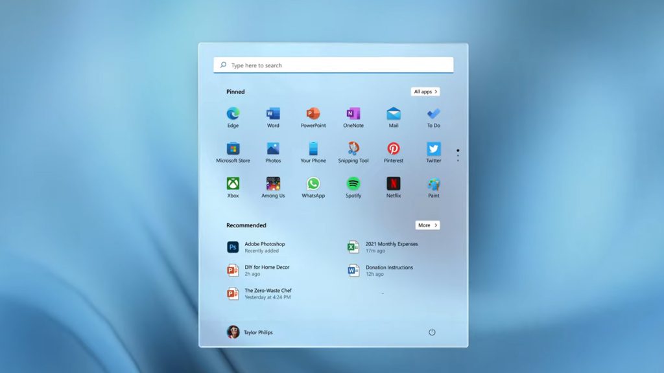
Task: Click the power button icon
Action: [x=432, y=332]
